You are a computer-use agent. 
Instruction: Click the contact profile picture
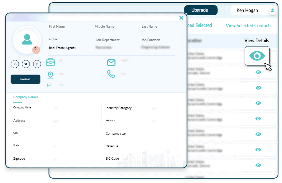click(x=27, y=39)
